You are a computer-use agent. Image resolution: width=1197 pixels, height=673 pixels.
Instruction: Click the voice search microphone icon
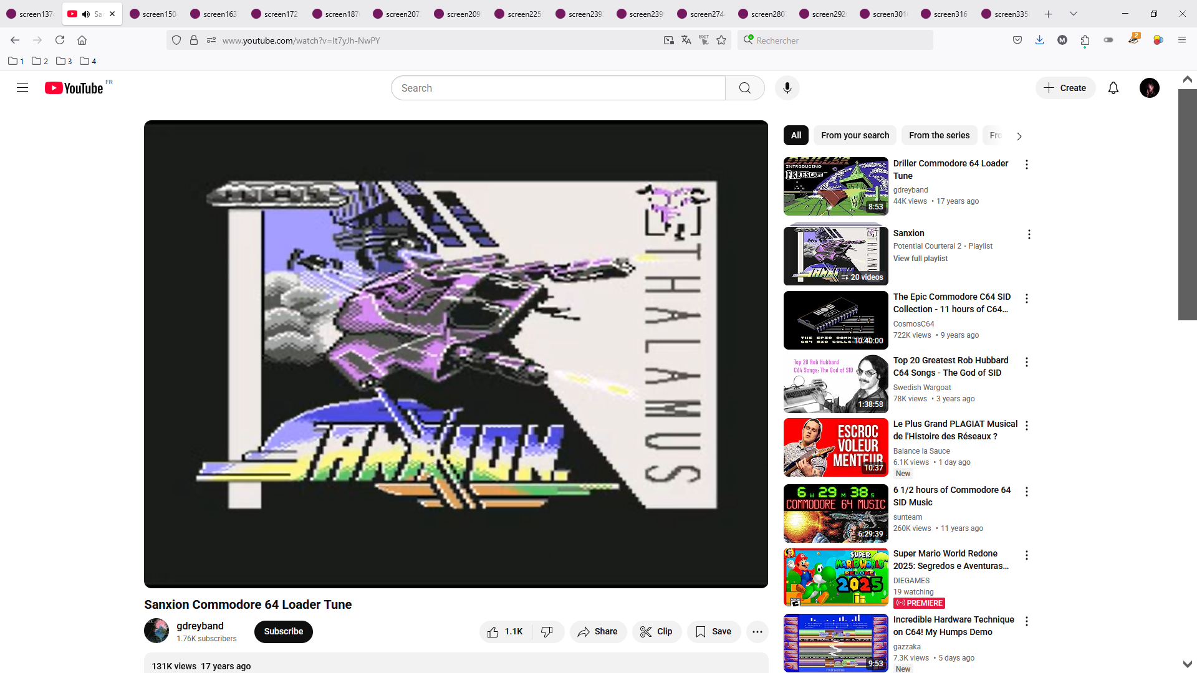tap(787, 88)
